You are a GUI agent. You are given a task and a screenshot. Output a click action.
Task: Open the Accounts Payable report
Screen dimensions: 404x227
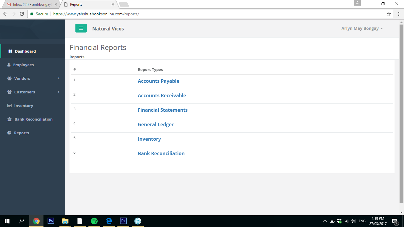pos(159,81)
